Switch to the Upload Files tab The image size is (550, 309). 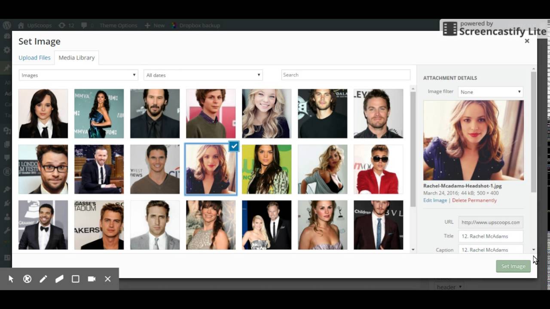(x=34, y=58)
